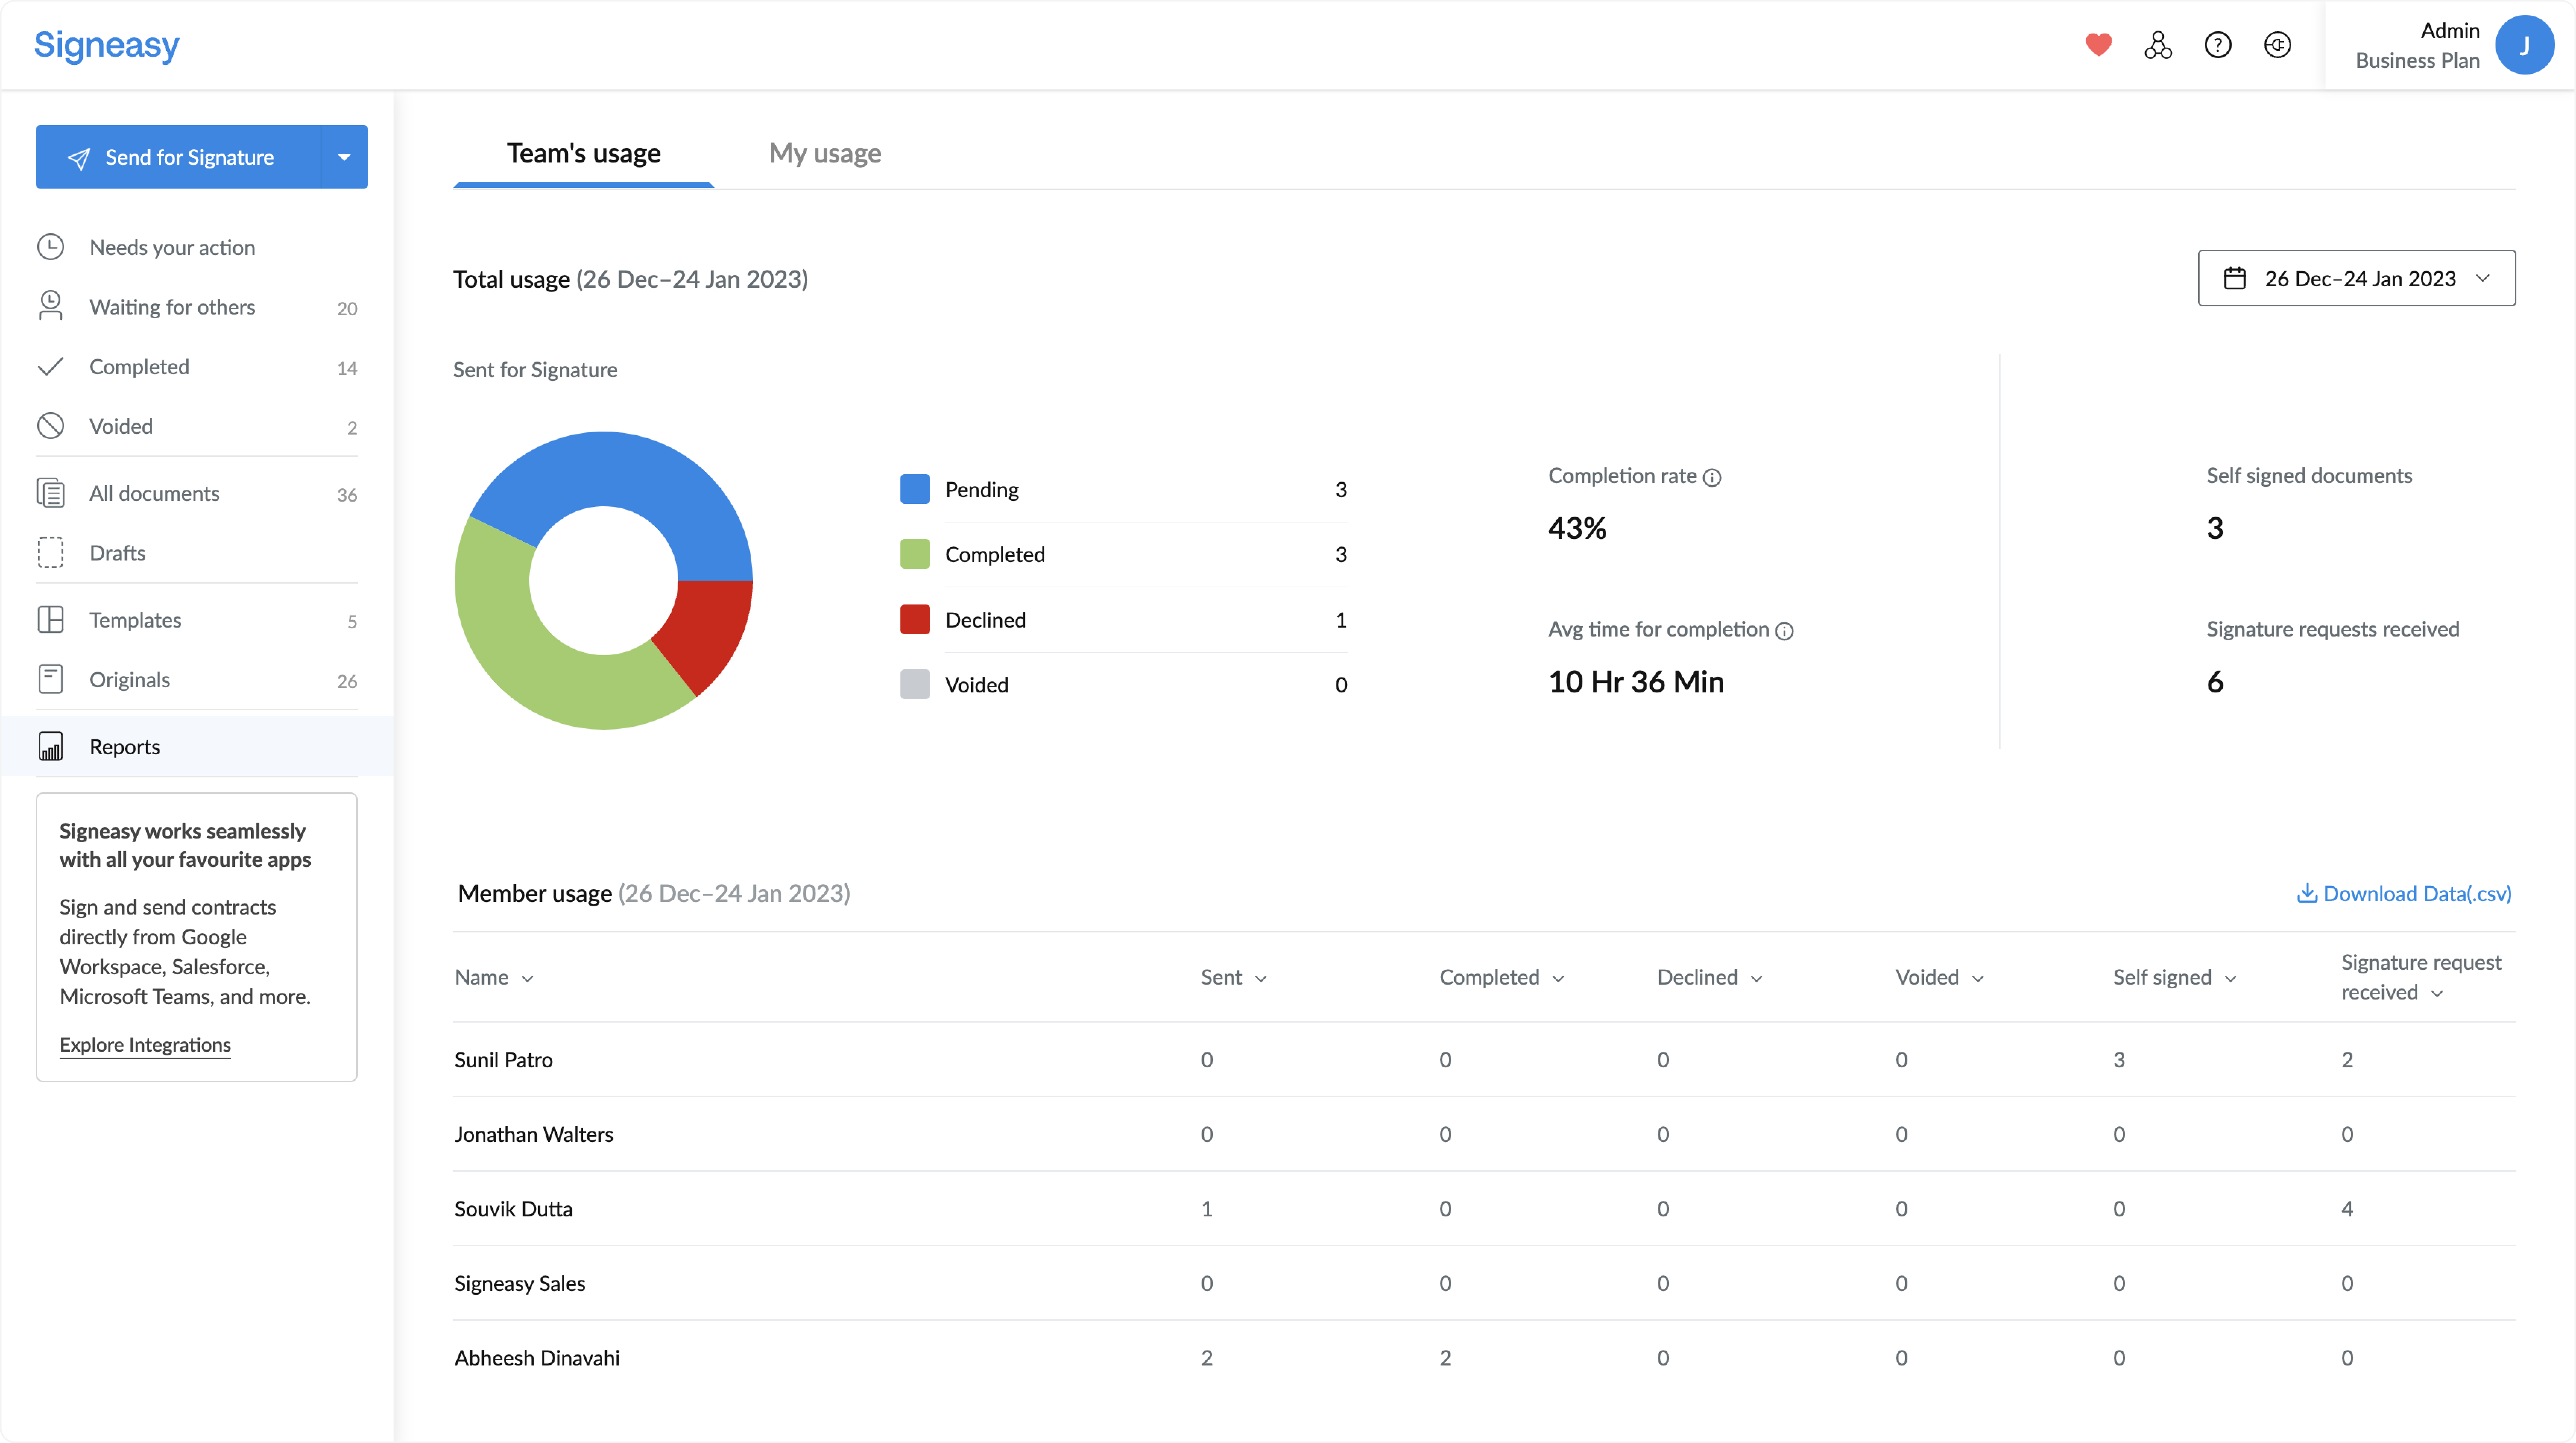The width and height of the screenshot is (2576, 1443).
Task: Click the Templates layout icon
Action: [x=51, y=620]
